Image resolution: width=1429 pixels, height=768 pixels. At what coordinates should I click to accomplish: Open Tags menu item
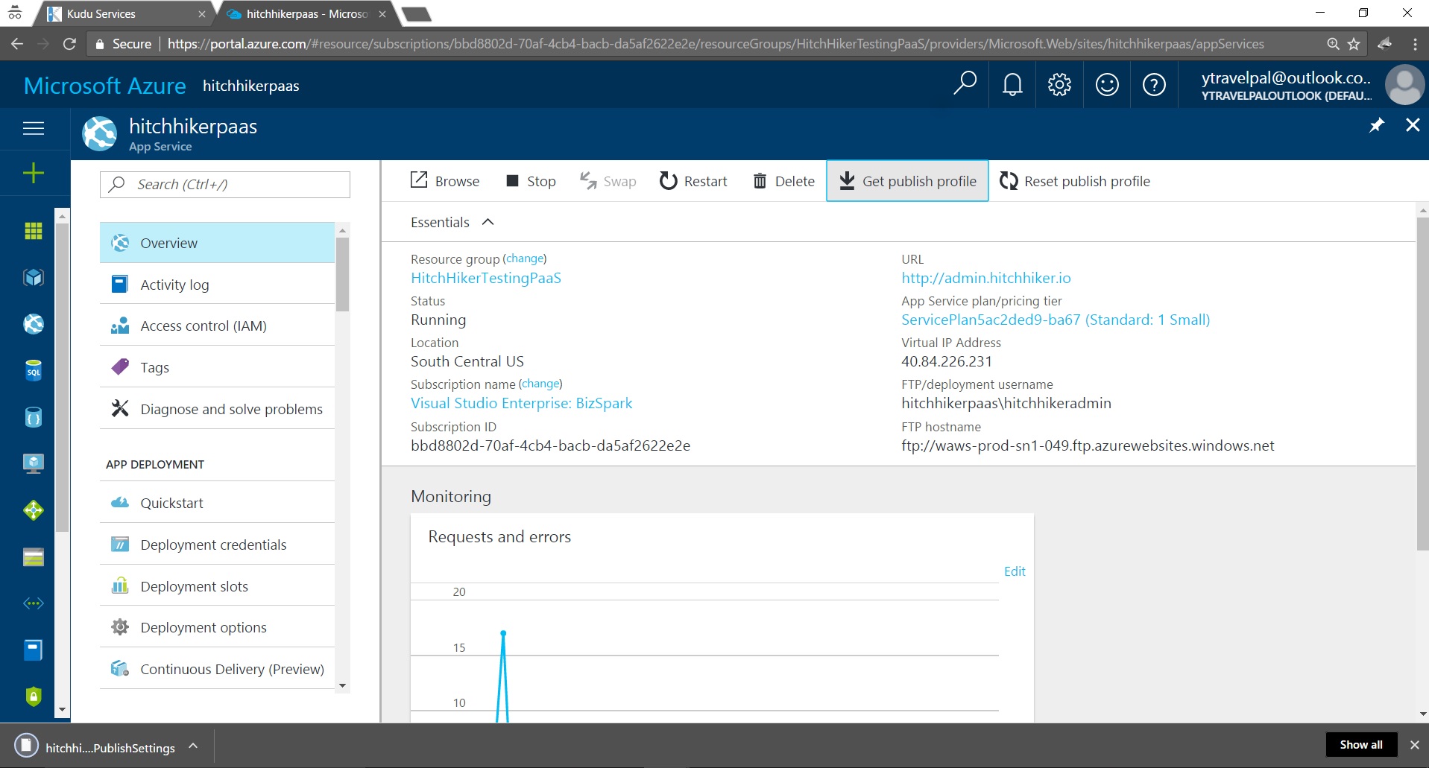tap(217, 367)
